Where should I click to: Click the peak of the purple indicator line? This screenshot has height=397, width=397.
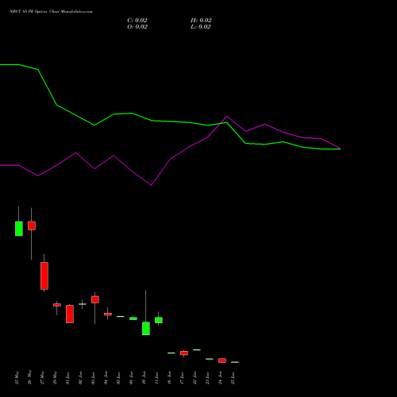pos(227,117)
